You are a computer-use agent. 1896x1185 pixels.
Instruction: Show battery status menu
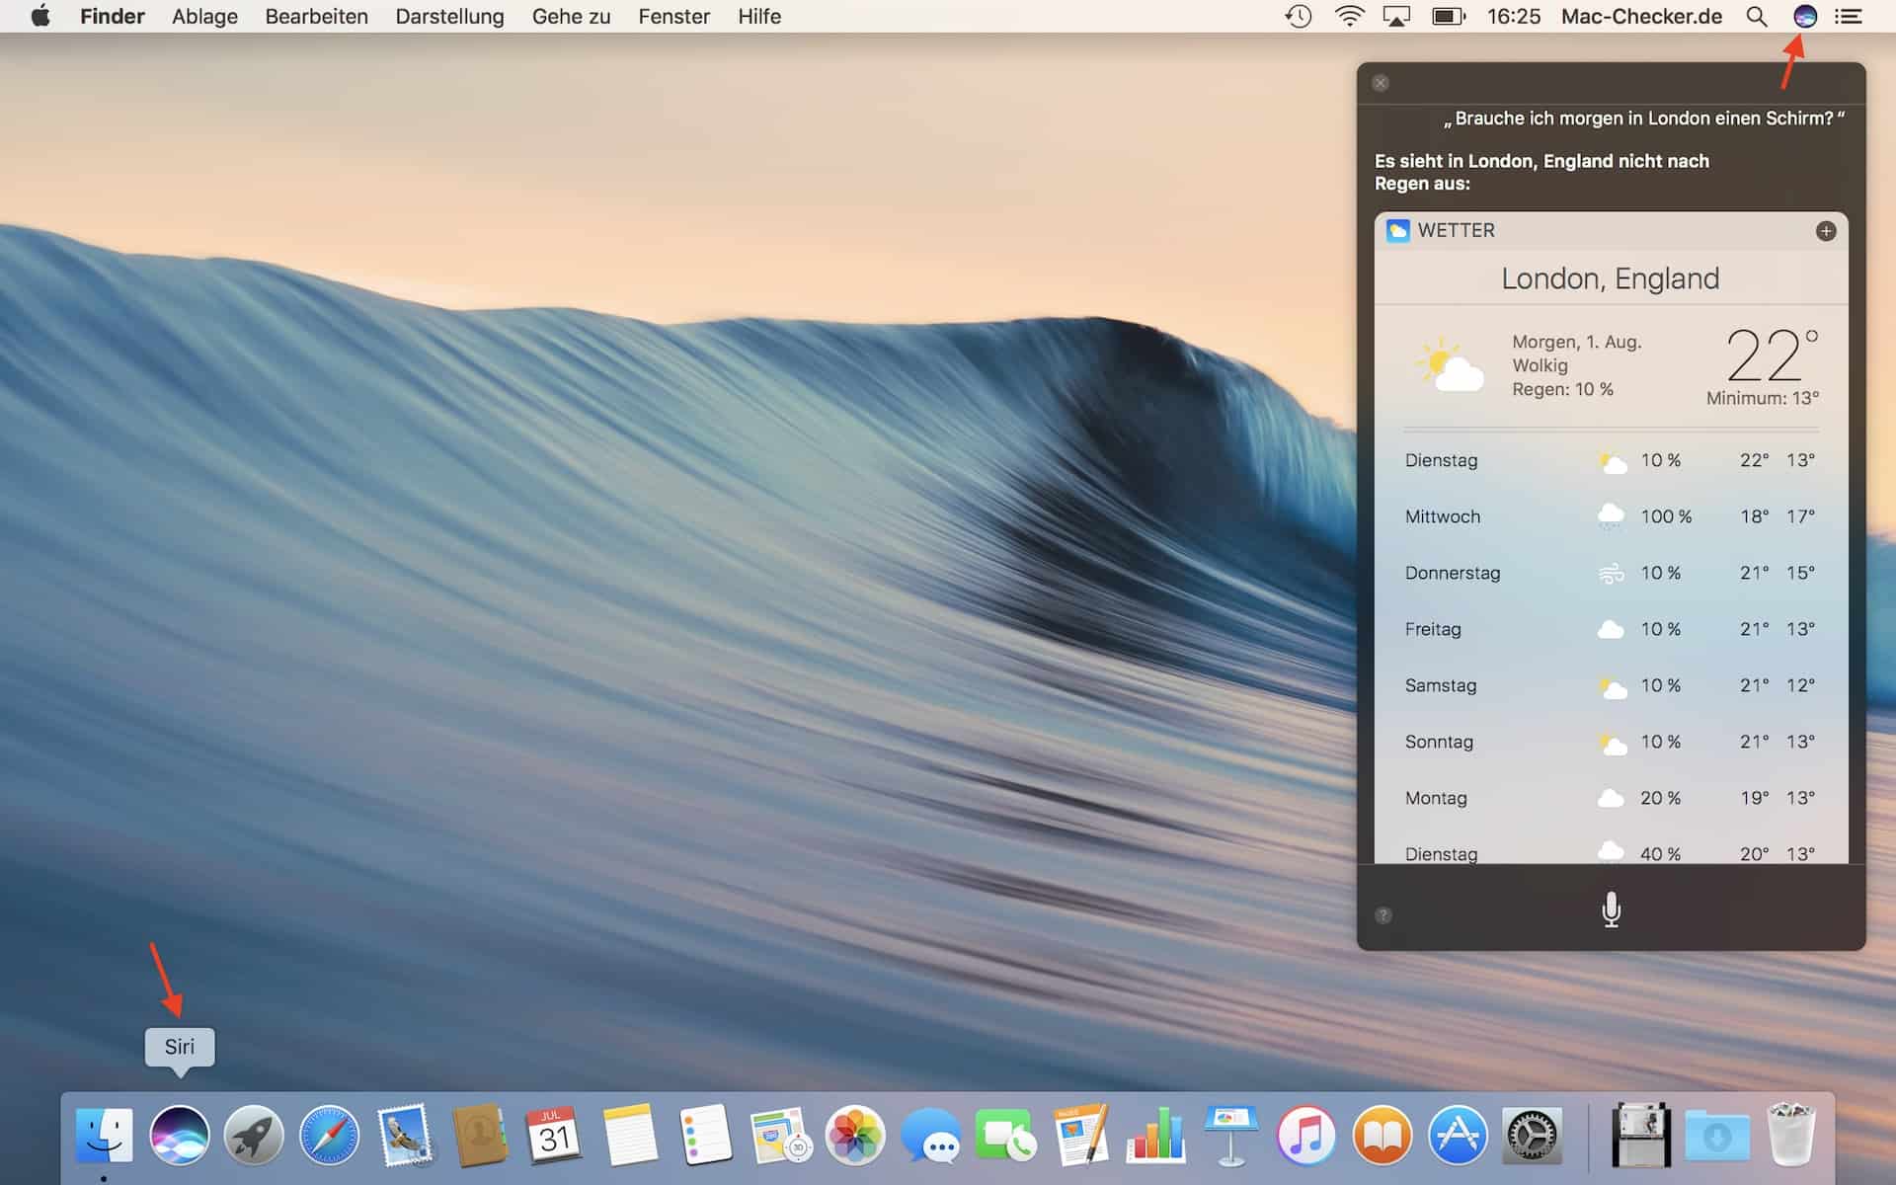[x=1449, y=16]
